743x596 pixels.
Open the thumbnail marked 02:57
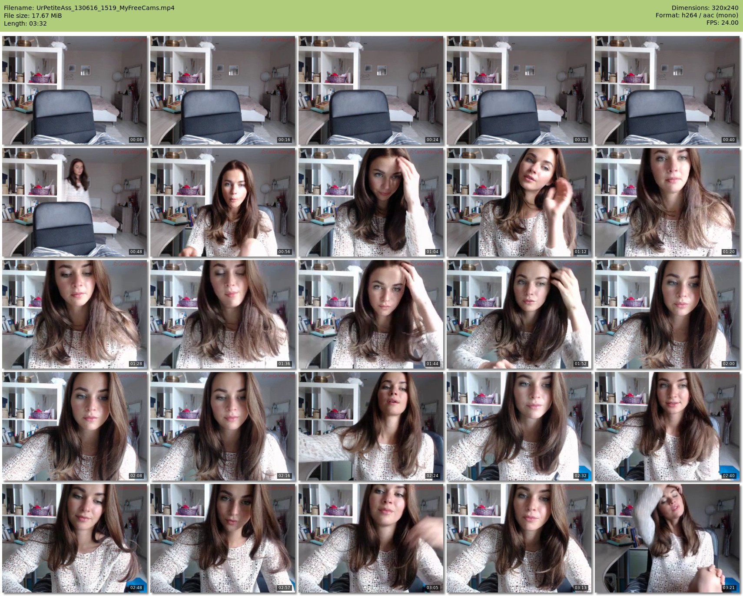point(222,538)
